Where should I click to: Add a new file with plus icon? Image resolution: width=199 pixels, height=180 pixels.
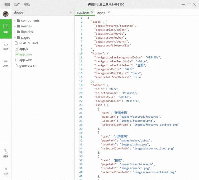(71, 12)
